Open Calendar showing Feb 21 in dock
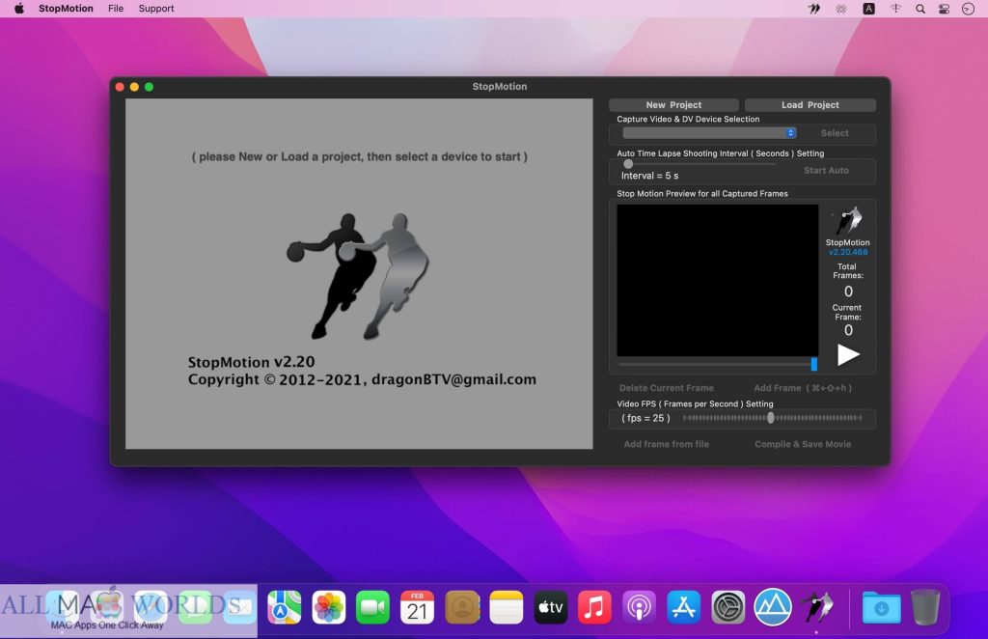 (x=417, y=607)
